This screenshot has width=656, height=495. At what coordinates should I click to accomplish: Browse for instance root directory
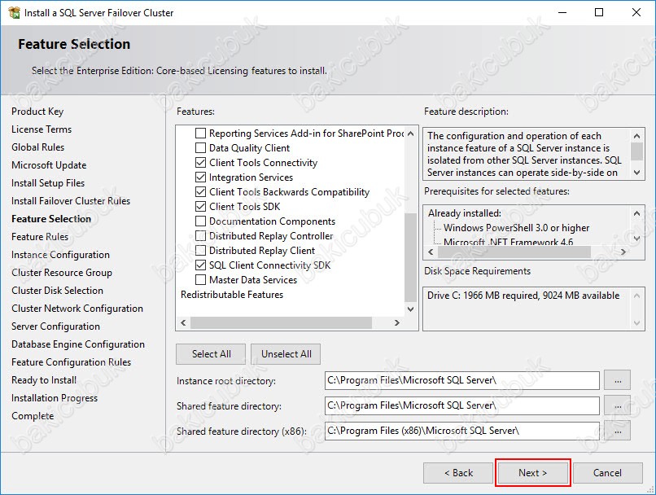click(x=618, y=381)
